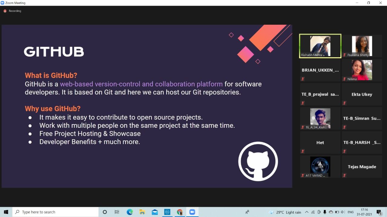Image resolution: width=387 pixels, height=217 pixels.
Task: Click muted mic icon on TE-B_HARSH tile
Action: pyautogui.click(x=344, y=151)
